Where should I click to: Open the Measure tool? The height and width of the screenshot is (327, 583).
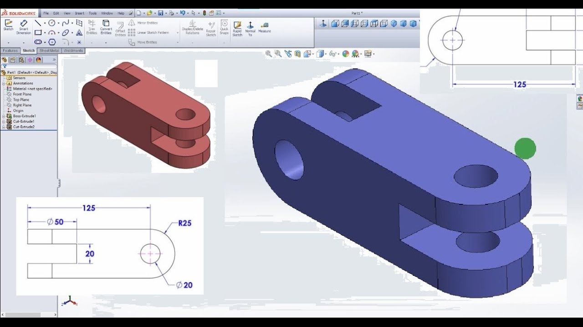point(265,27)
